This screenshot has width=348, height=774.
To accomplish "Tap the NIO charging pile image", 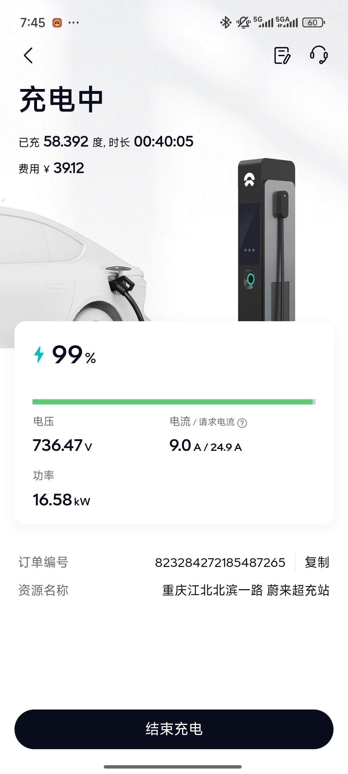I will pos(266,240).
